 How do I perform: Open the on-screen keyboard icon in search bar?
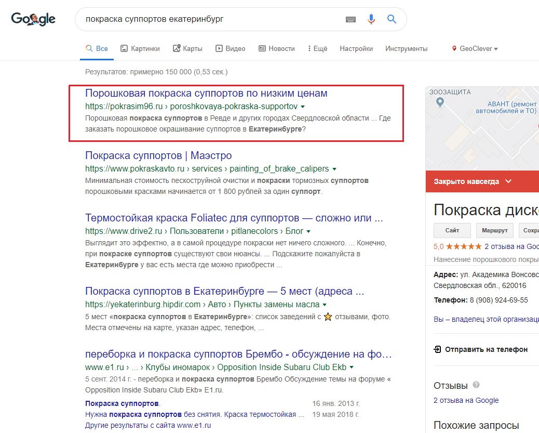[x=351, y=19]
